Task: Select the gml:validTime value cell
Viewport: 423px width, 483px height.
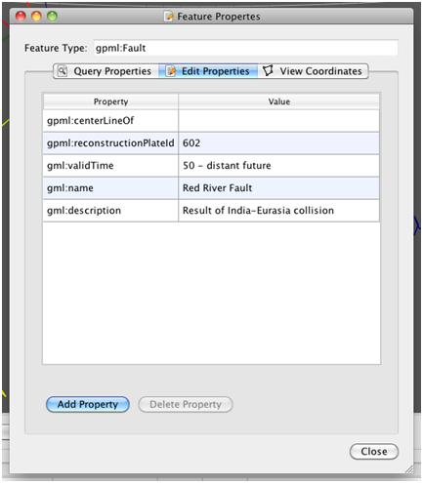Action: pyautogui.click(x=278, y=166)
